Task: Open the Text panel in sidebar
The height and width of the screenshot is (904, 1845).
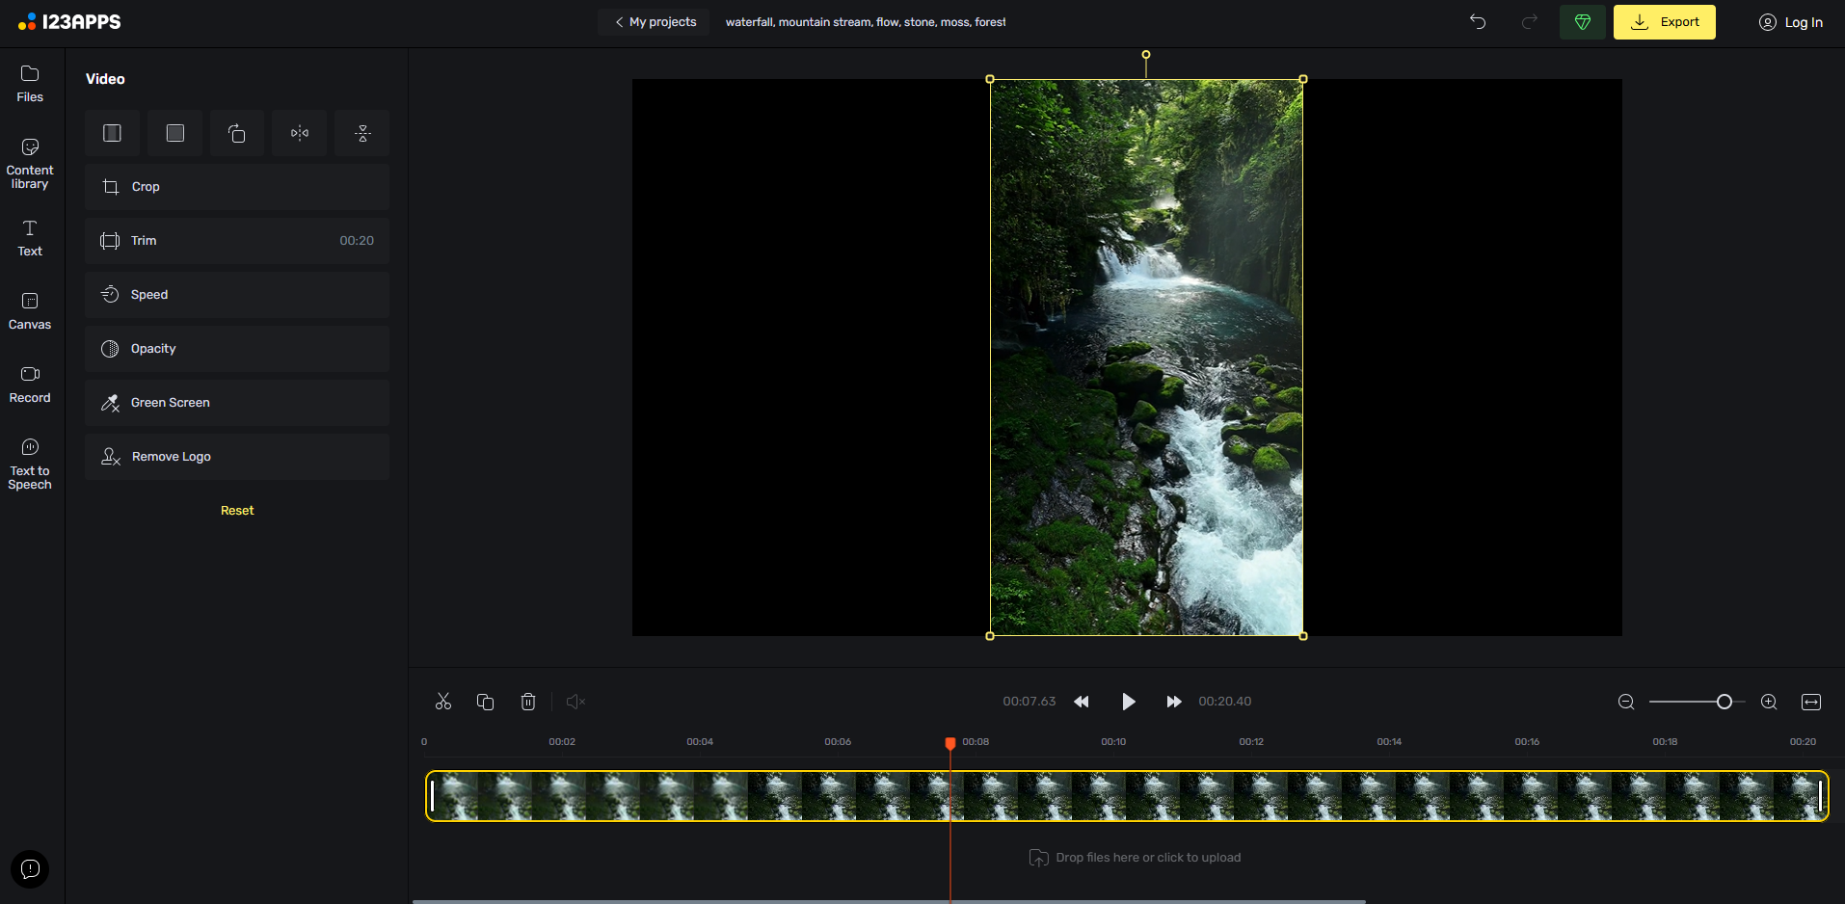Action: click(x=30, y=238)
